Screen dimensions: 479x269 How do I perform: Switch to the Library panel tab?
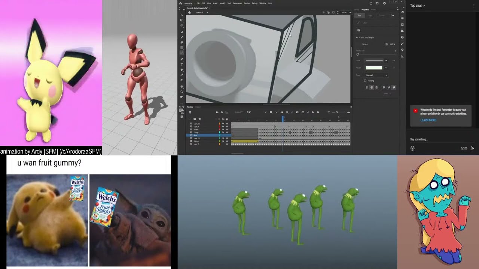(x=357, y=10)
